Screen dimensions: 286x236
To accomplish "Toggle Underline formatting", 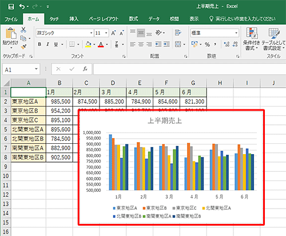I will pos(55,44).
